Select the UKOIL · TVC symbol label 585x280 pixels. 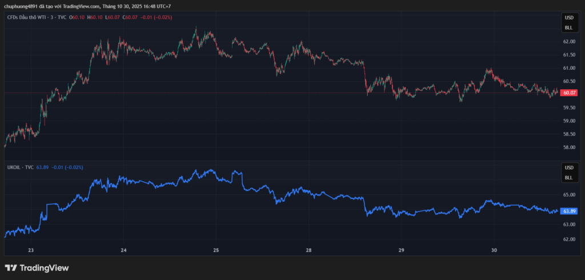[20, 167]
